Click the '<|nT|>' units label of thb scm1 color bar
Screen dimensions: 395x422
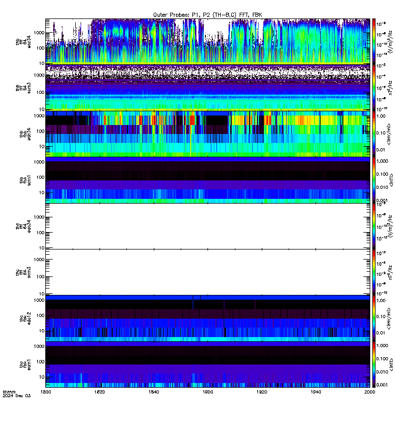(391, 180)
